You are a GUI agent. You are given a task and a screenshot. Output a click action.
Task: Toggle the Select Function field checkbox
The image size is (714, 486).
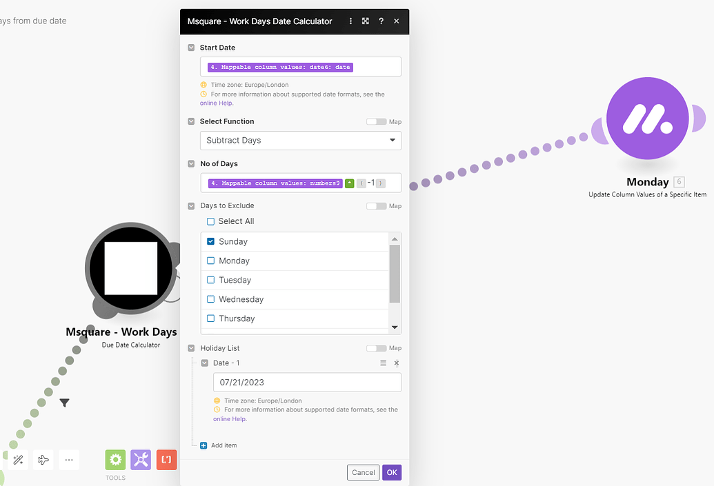[x=191, y=121]
